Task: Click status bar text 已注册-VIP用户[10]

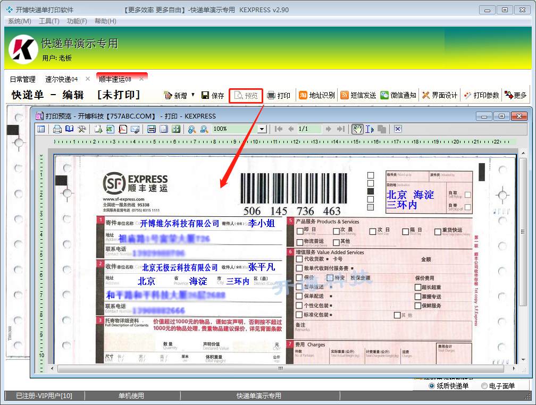Action: pyautogui.click(x=44, y=396)
